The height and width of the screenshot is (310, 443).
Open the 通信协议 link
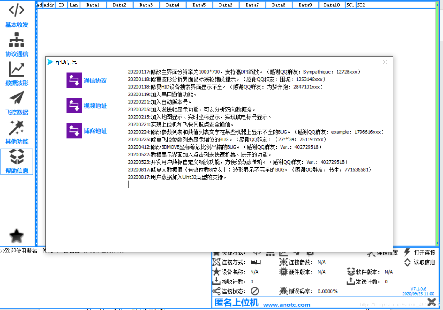[95, 80]
